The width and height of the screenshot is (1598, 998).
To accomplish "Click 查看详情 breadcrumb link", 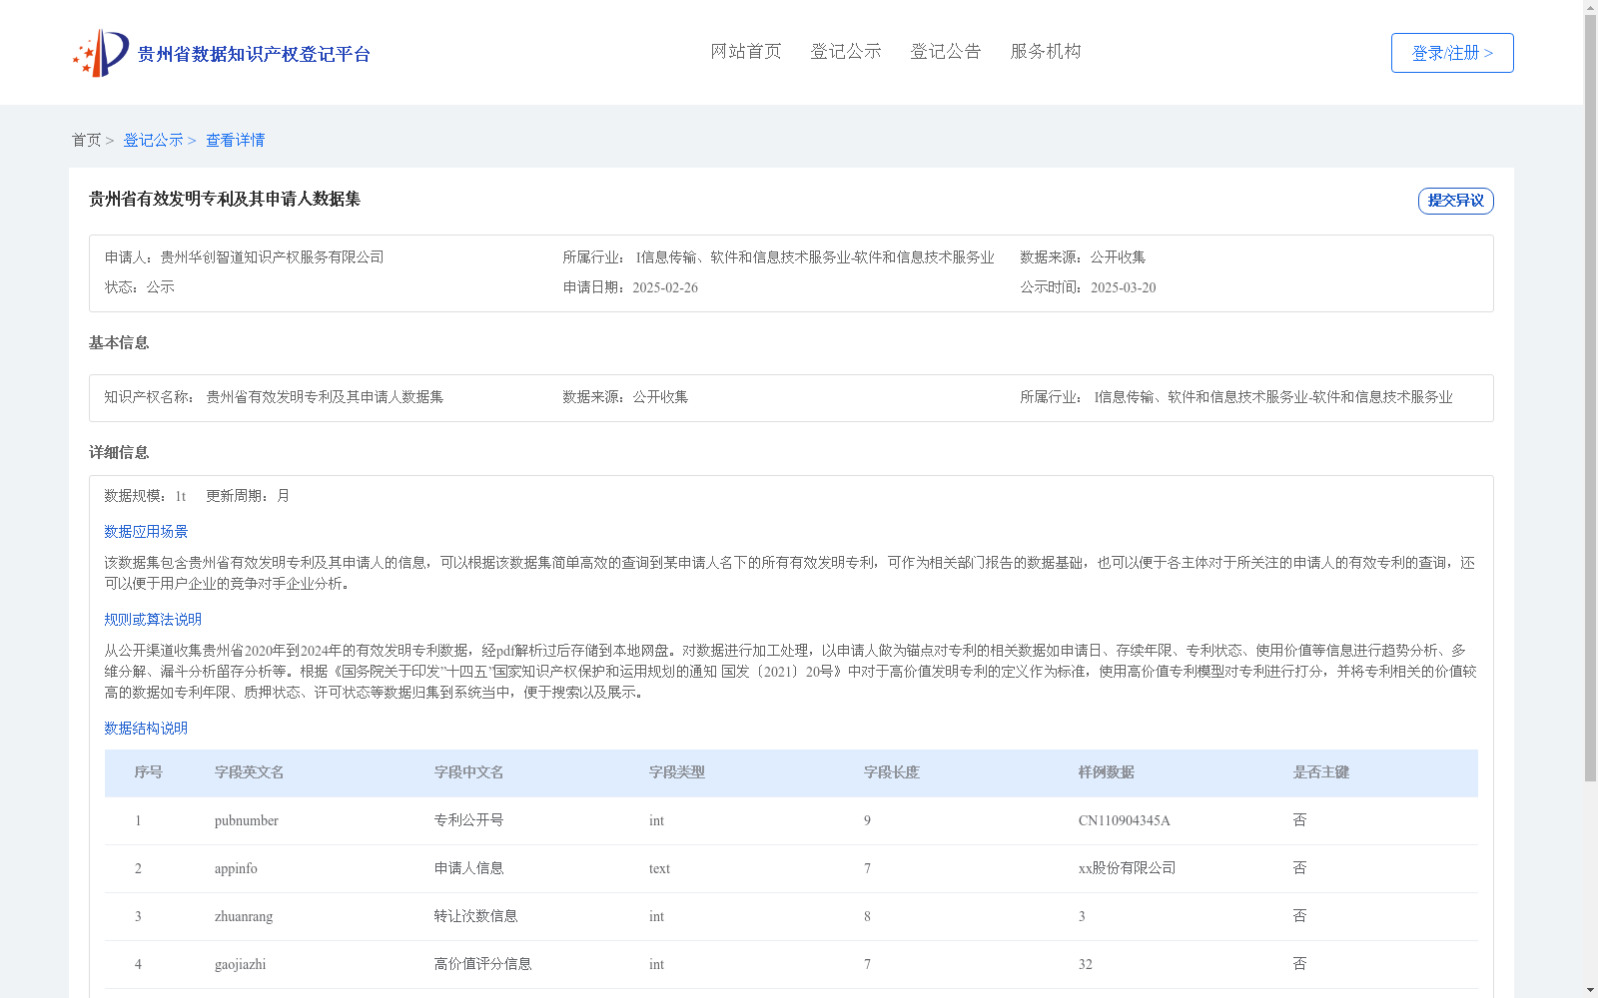I will tap(235, 141).
